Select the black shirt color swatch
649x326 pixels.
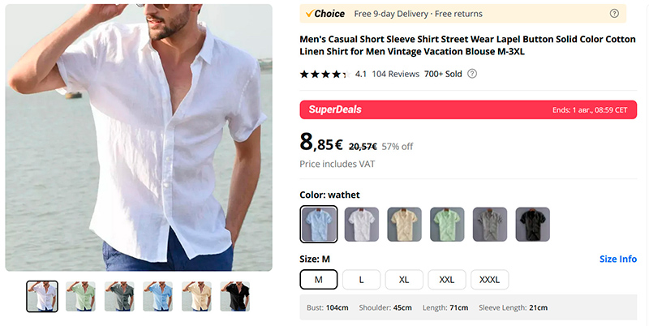tap(532, 224)
